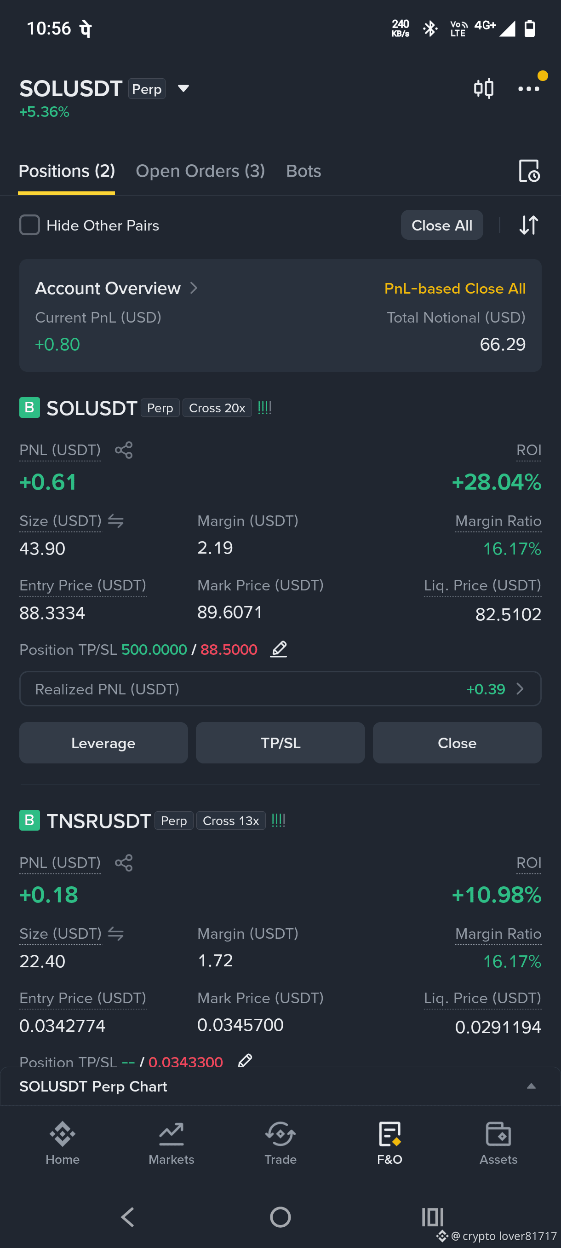Open the candlestick chart icon
The width and height of the screenshot is (561, 1248).
coord(483,89)
